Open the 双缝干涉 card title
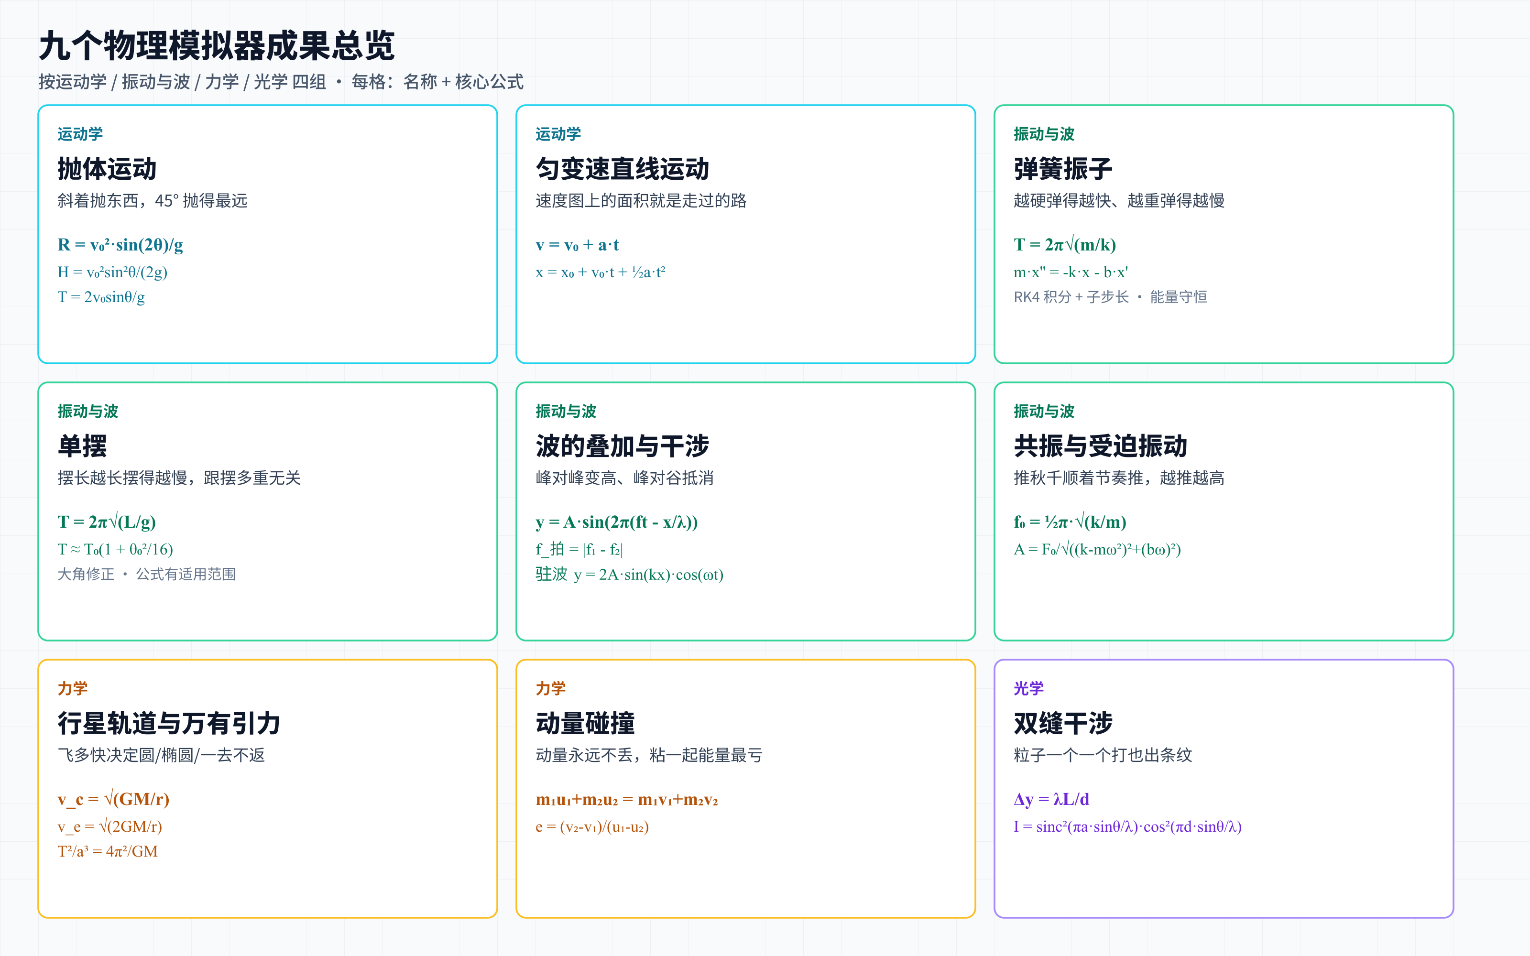The image size is (1530, 956). (x=1063, y=723)
